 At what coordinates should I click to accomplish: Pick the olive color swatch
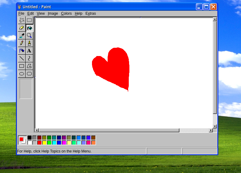(44, 138)
